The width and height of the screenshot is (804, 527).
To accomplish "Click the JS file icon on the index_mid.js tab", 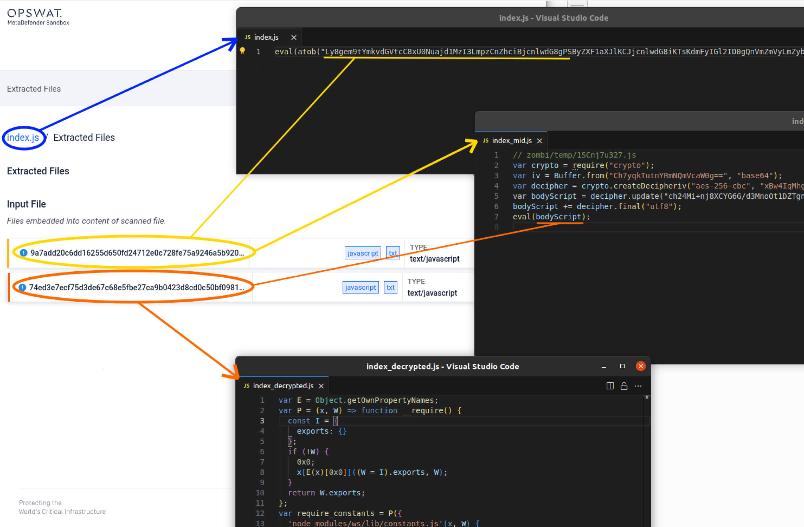I will click(x=486, y=141).
